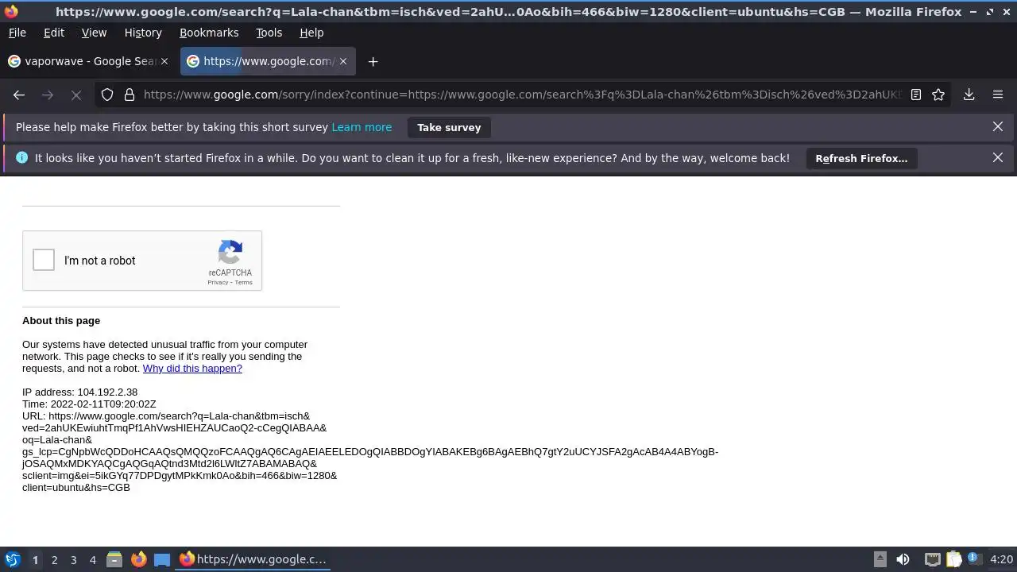
Task: Click the About this page heading
Action: [61, 321]
